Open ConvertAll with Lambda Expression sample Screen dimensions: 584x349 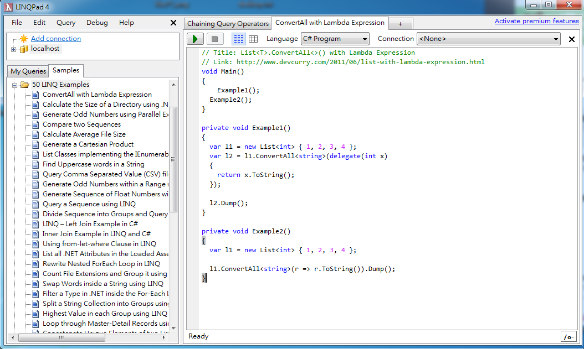pyautogui.click(x=97, y=95)
